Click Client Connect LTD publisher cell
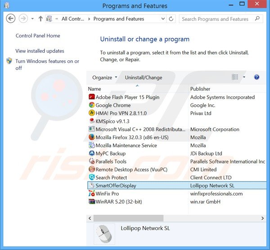 tap(211, 177)
